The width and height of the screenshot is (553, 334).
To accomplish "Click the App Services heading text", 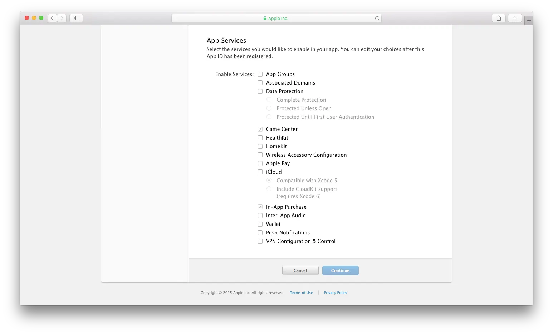I will [x=226, y=41].
